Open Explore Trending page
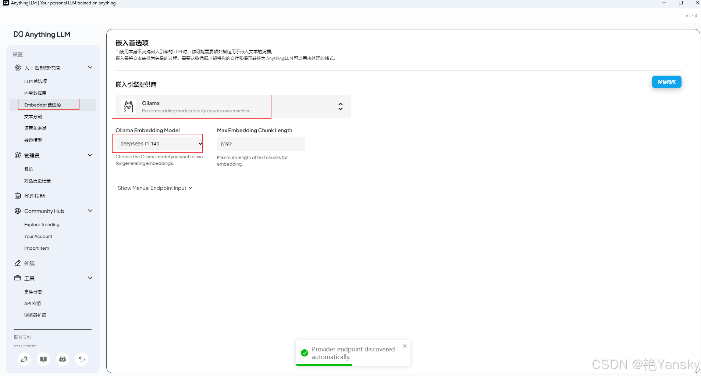 point(42,224)
